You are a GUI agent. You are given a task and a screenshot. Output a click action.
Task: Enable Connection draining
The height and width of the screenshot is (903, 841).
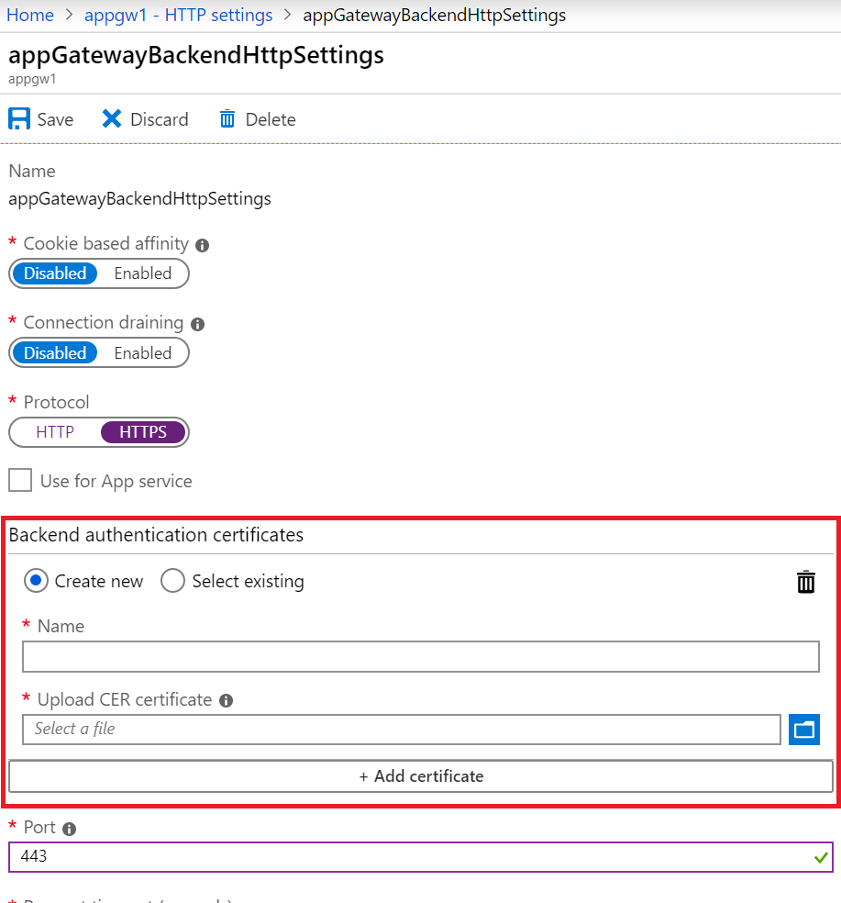coord(142,352)
